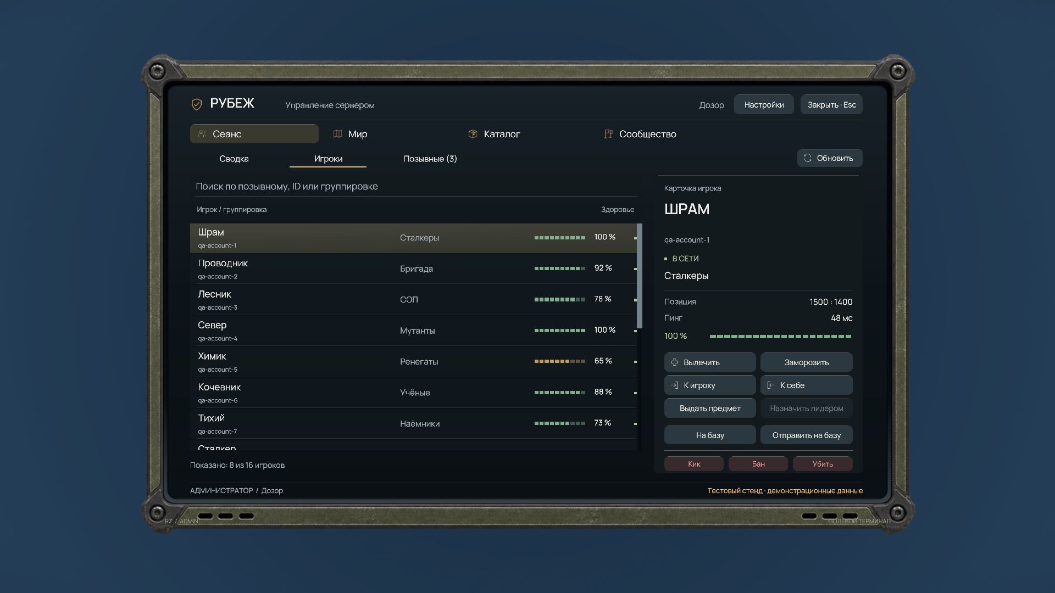Open the Позывные (3) sub-tab
The width and height of the screenshot is (1055, 593).
pos(430,159)
